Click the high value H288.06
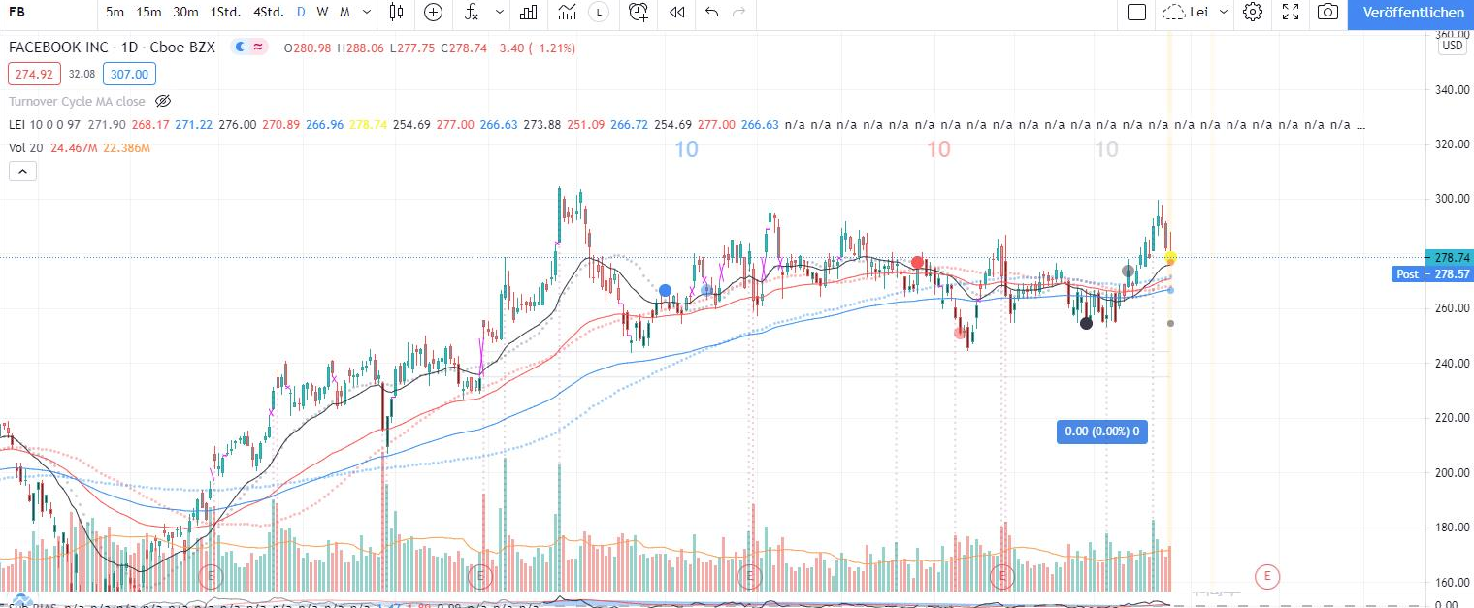 pos(360,48)
